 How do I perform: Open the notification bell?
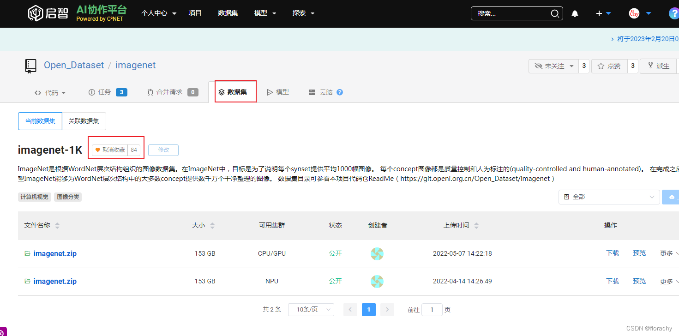point(575,13)
